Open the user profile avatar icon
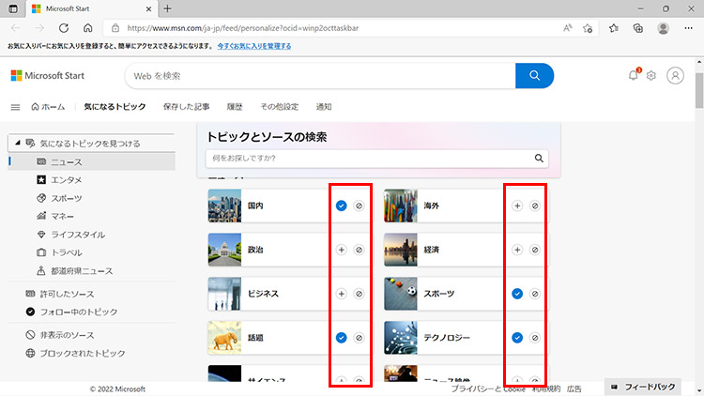 [675, 76]
